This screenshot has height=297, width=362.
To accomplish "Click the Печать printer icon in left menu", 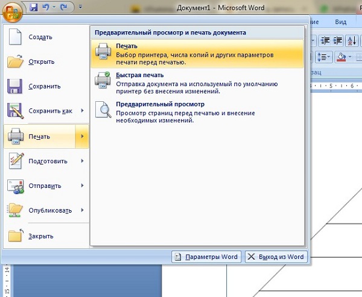I will tap(16, 136).
